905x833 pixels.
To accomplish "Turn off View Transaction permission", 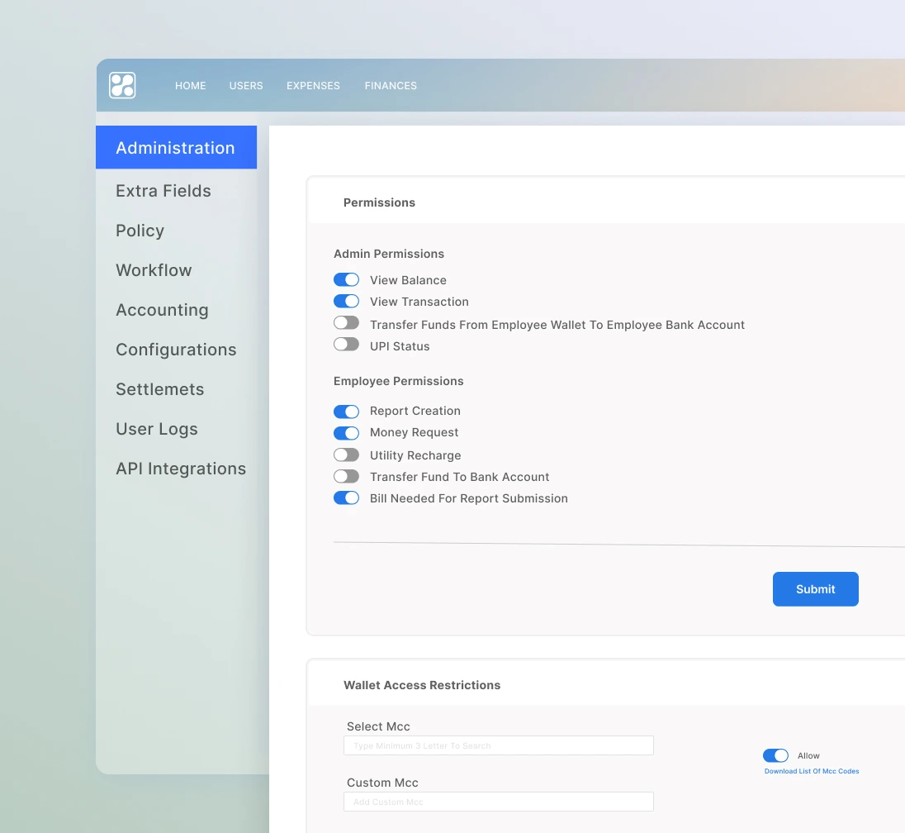I will [346, 301].
